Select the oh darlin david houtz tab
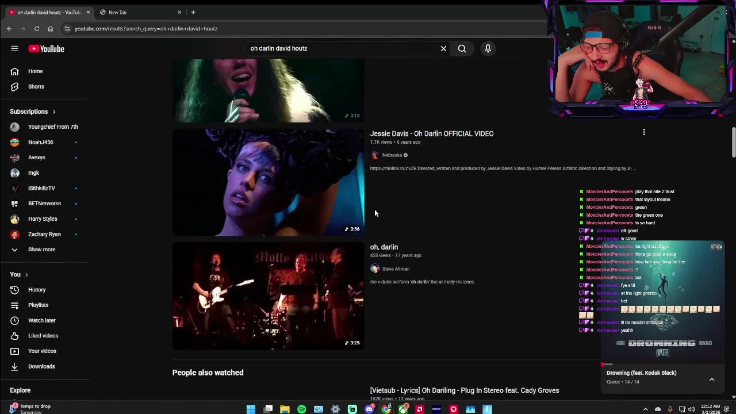The height and width of the screenshot is (414, 736). 49,12
